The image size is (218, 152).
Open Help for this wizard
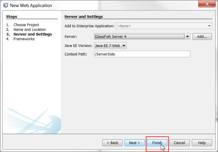(x=202, y=143)
